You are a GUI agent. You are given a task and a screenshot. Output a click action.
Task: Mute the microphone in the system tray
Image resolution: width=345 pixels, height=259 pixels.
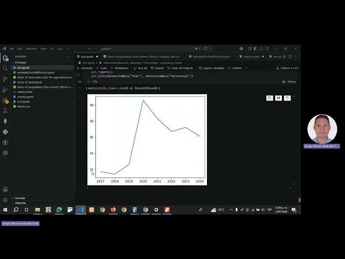237,210
